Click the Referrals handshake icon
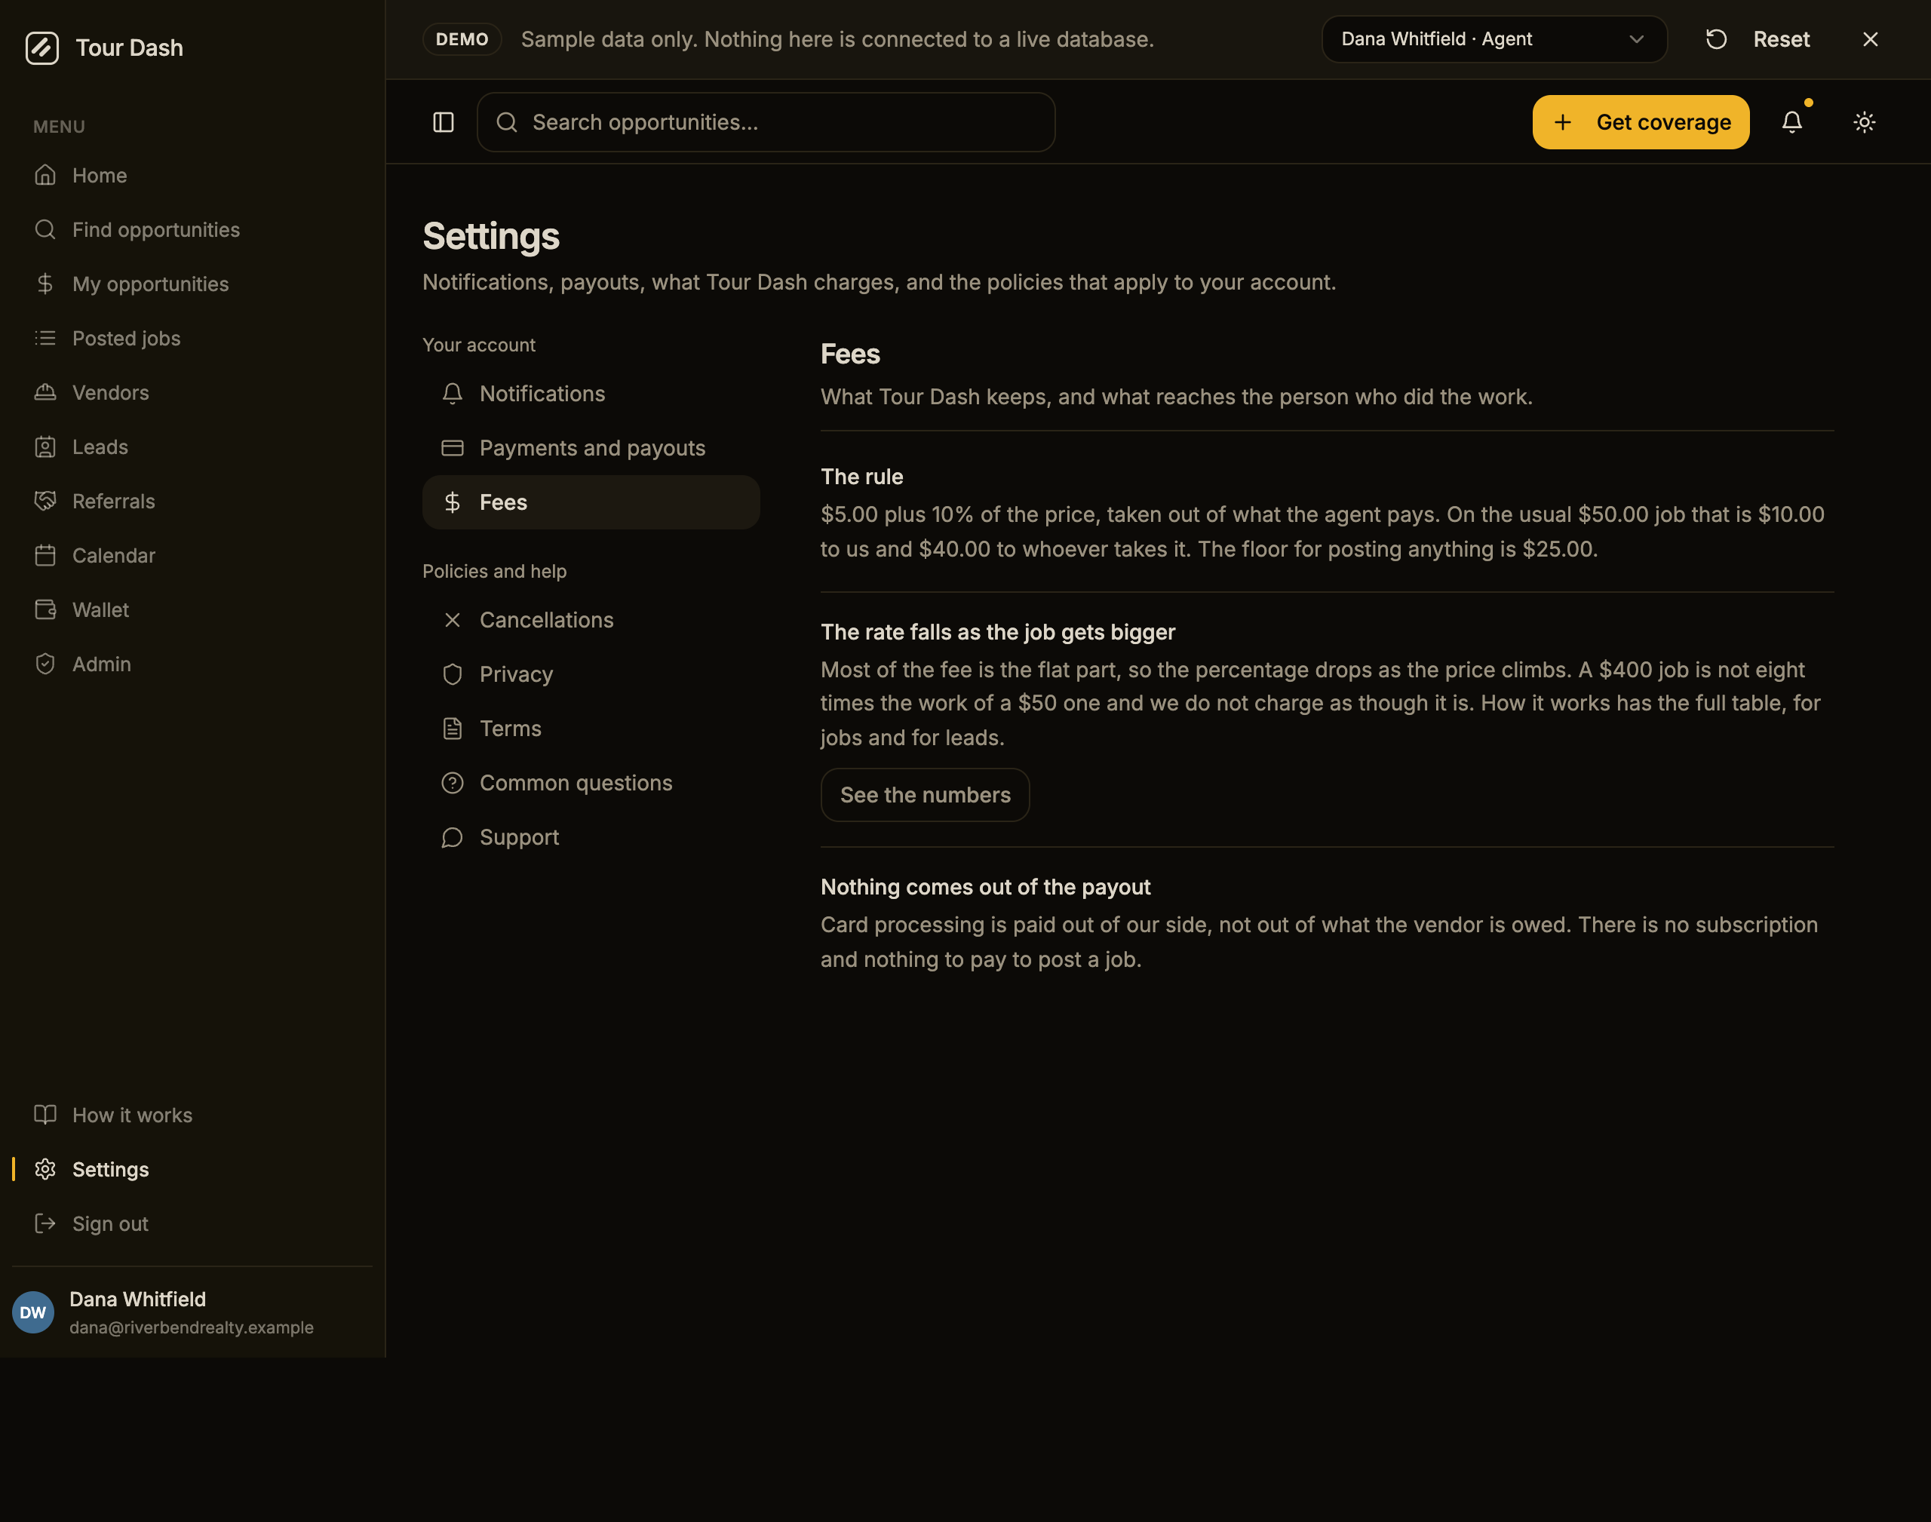Screen dimensions: 1931x1522 45,502
